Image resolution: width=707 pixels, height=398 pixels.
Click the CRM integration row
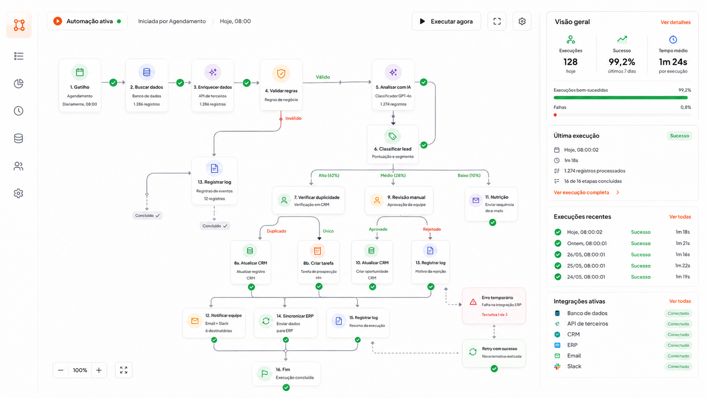tap(622, 334)
